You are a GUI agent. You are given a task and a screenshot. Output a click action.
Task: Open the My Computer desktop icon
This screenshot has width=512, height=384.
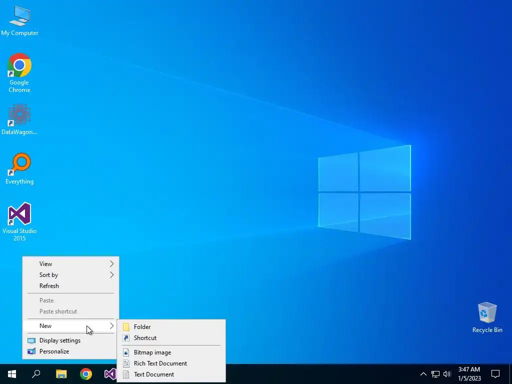tap(19, 21)
